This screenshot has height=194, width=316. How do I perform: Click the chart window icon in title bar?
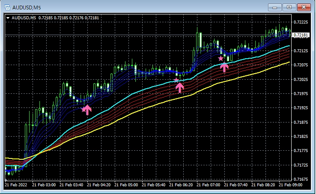tap(7, 7)
